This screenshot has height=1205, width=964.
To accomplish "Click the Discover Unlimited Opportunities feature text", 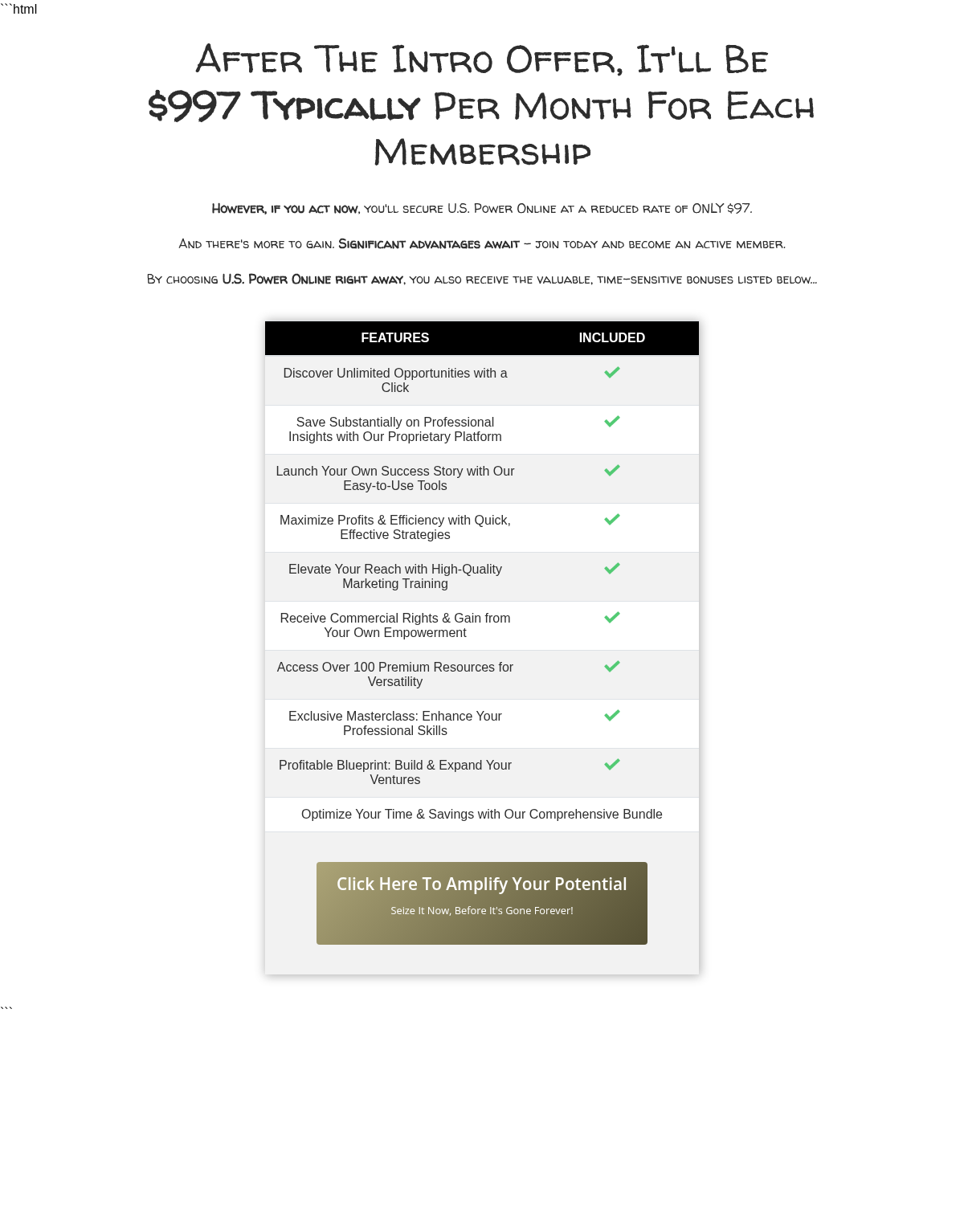I will click(x=395, y=381).
